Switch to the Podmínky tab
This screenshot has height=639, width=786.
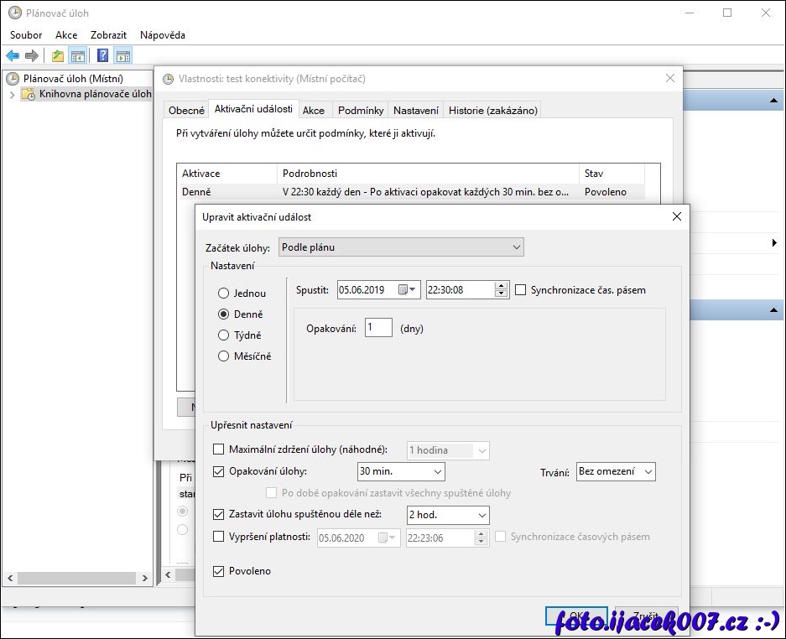click(x=361, y=110)
